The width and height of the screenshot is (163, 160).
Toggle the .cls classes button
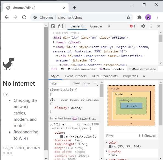(86, 83)
